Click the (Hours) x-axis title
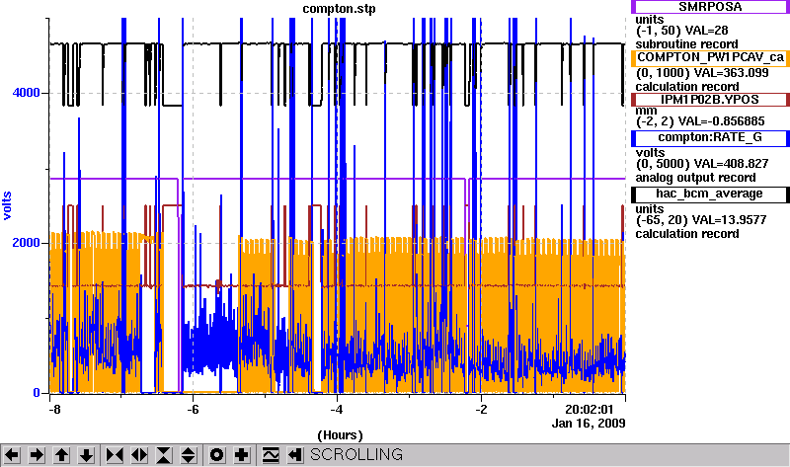The image size is (790, 467). tap(340, 435)
